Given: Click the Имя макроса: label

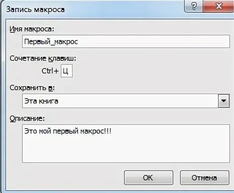Looking at the screenshot, I should (32, 29).
